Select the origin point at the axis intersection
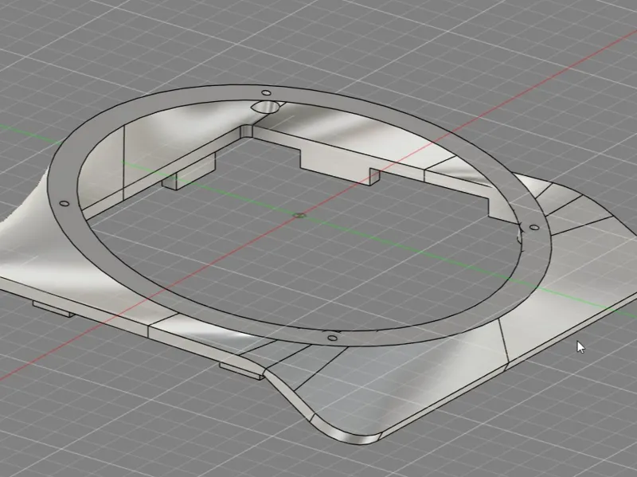 click(x=300, y=215)
